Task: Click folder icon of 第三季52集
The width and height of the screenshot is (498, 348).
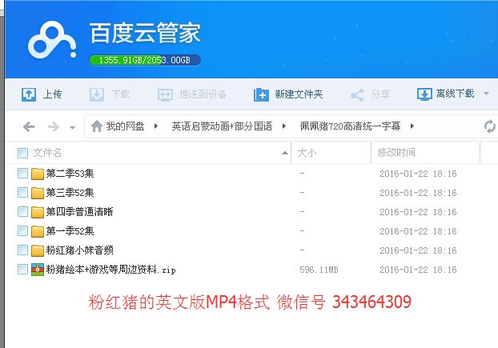Action: (38, 193)
